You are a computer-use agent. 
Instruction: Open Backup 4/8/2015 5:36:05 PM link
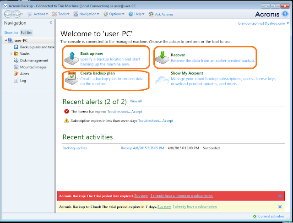click(142, 148)
